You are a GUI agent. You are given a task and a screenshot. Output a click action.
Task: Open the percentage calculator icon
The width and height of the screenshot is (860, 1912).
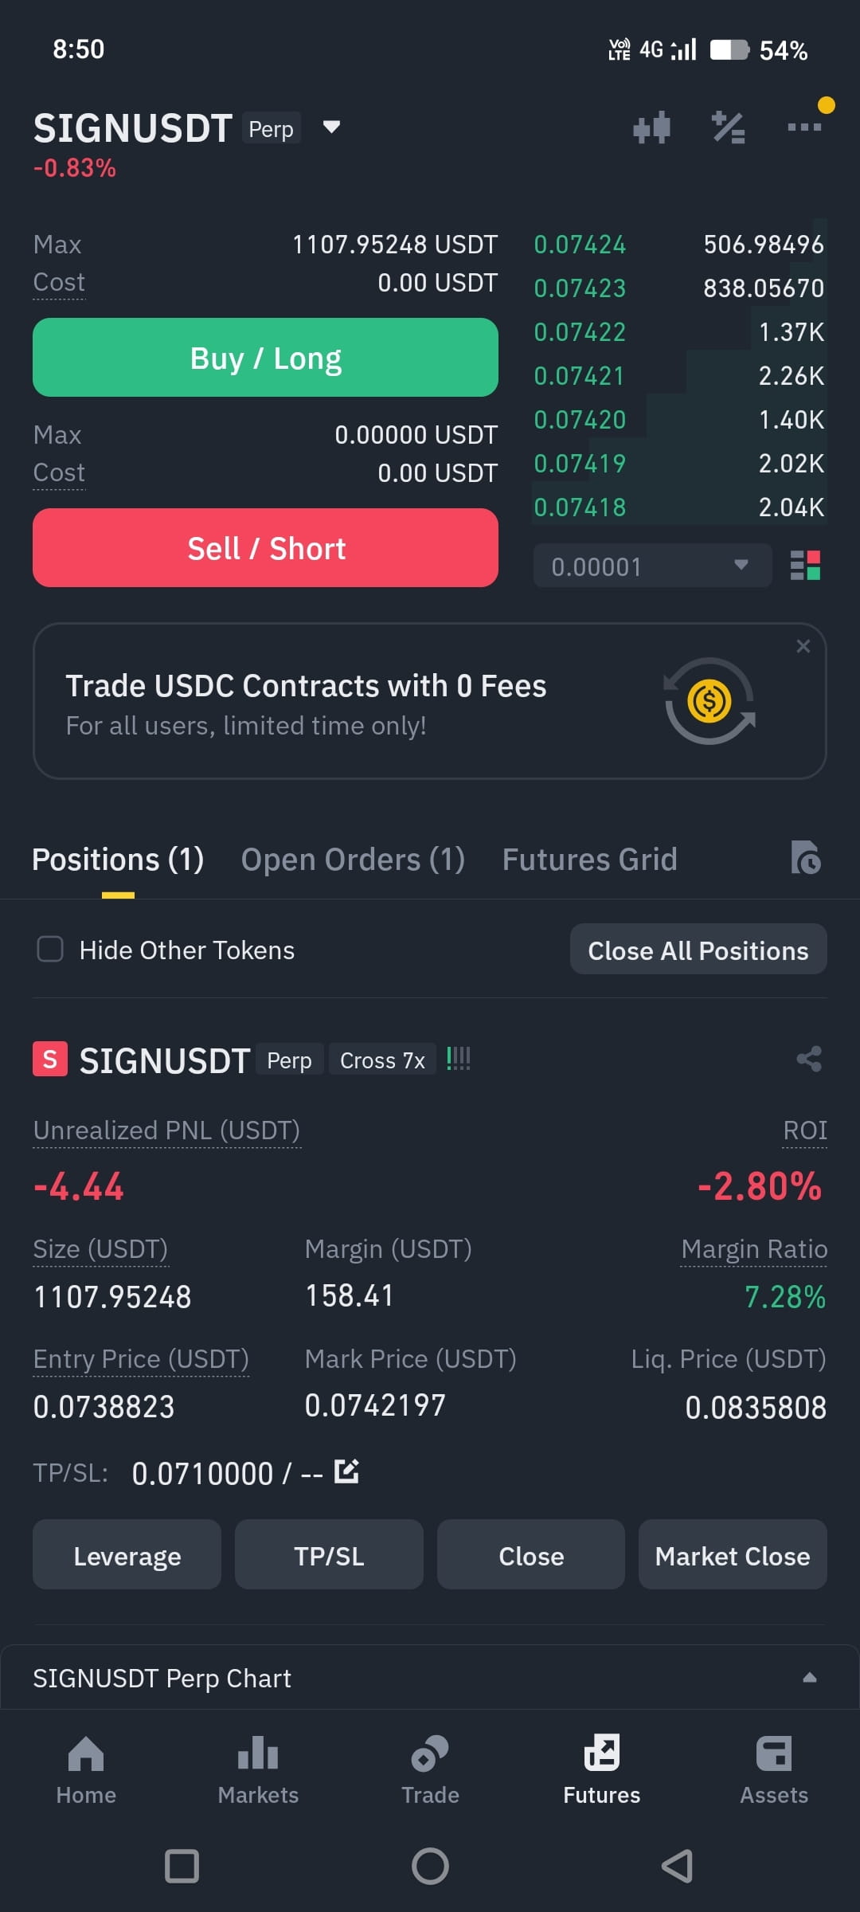coord(728,127)
